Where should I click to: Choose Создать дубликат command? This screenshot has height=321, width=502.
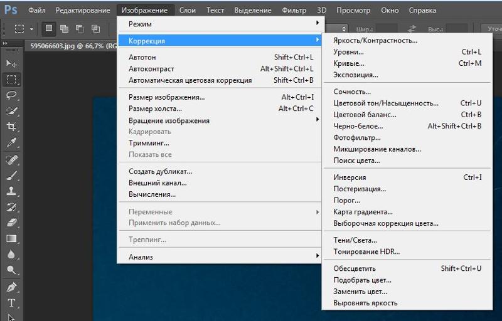(x=220, y=171)
